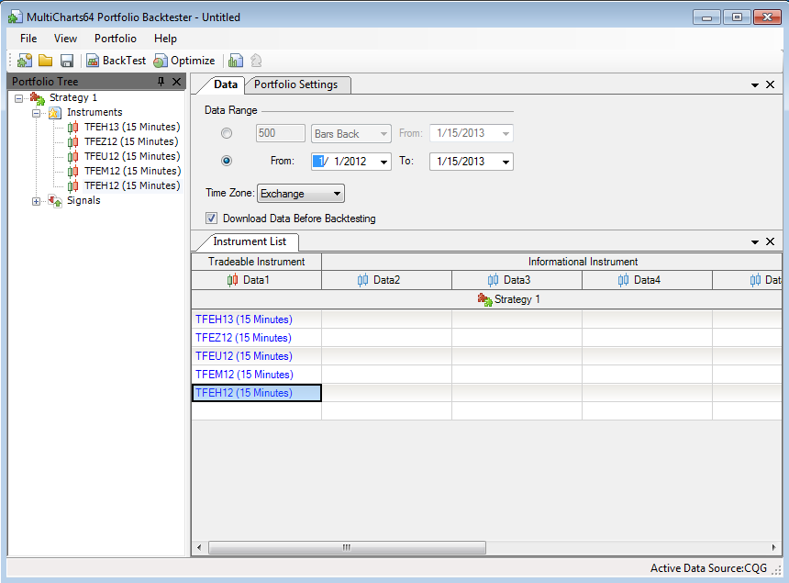Click the 500 bars back input field
Viewport: 789px width, 583px height.
coord(280,133)
